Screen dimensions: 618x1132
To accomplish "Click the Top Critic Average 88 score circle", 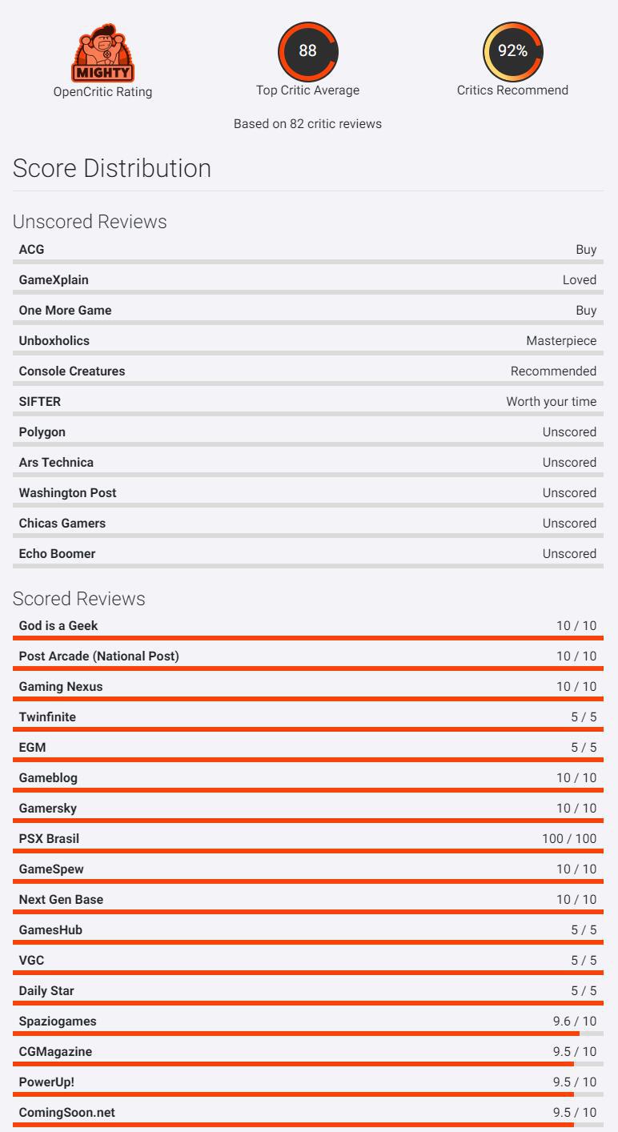I will coord(307,51).
